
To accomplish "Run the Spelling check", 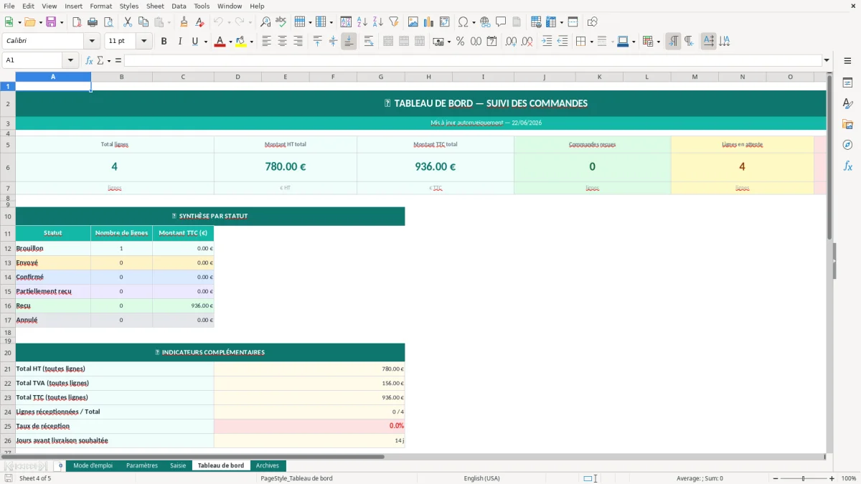I will point(281,22).
